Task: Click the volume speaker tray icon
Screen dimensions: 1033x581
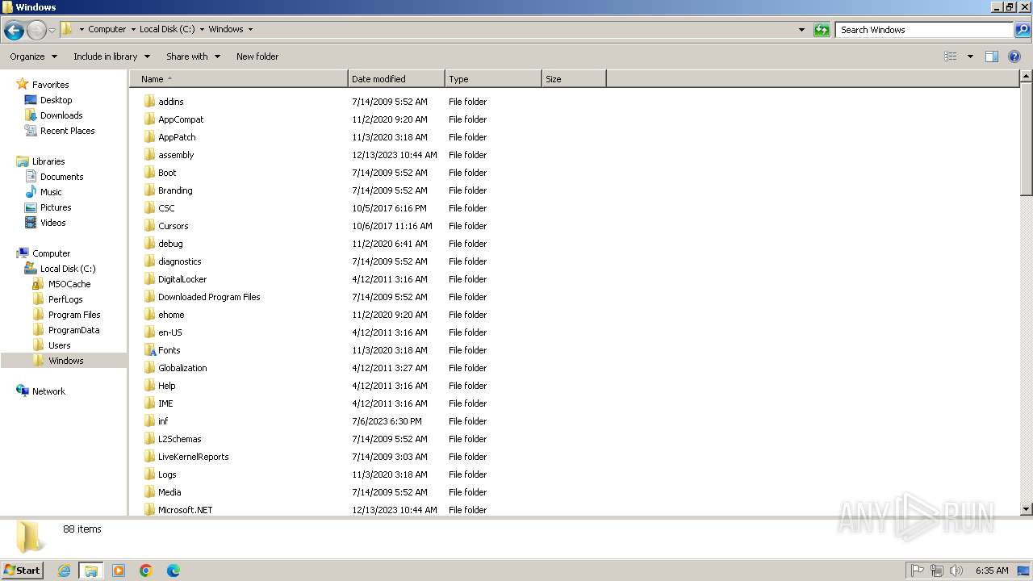Action: coord(956,571)
